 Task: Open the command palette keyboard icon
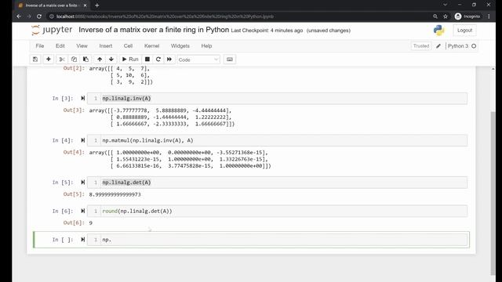coord(230,60)
